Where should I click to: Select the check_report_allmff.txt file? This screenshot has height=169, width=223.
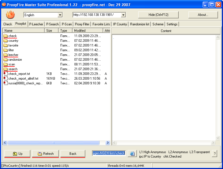pyautogui.click(x=23, y=79)
